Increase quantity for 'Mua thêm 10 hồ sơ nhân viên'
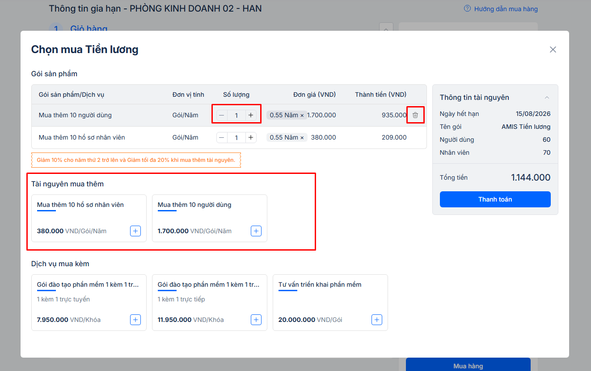Screen dimensions: 591x371 tap(251, 137)
